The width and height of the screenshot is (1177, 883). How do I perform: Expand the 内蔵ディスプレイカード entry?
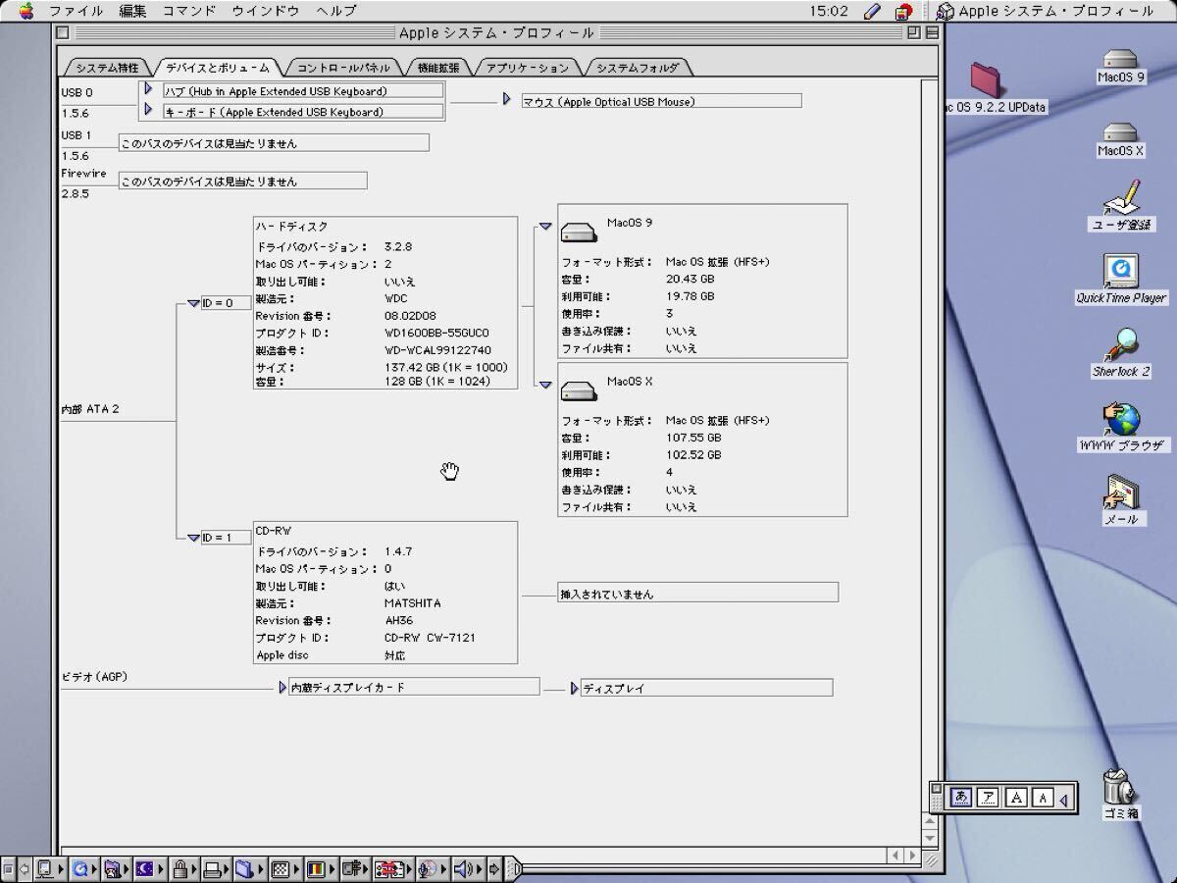[282, 688]
